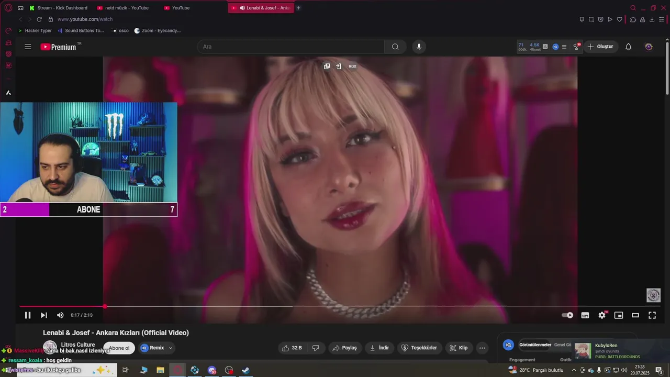Select the Görüntülenmeler tab in vidIQ panel
This screenshot has width=670, height=377.
coord(535,345)
